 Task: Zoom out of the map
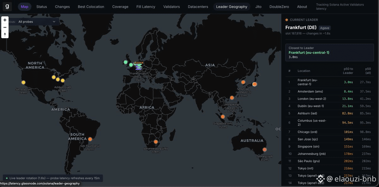pos(5,27)
